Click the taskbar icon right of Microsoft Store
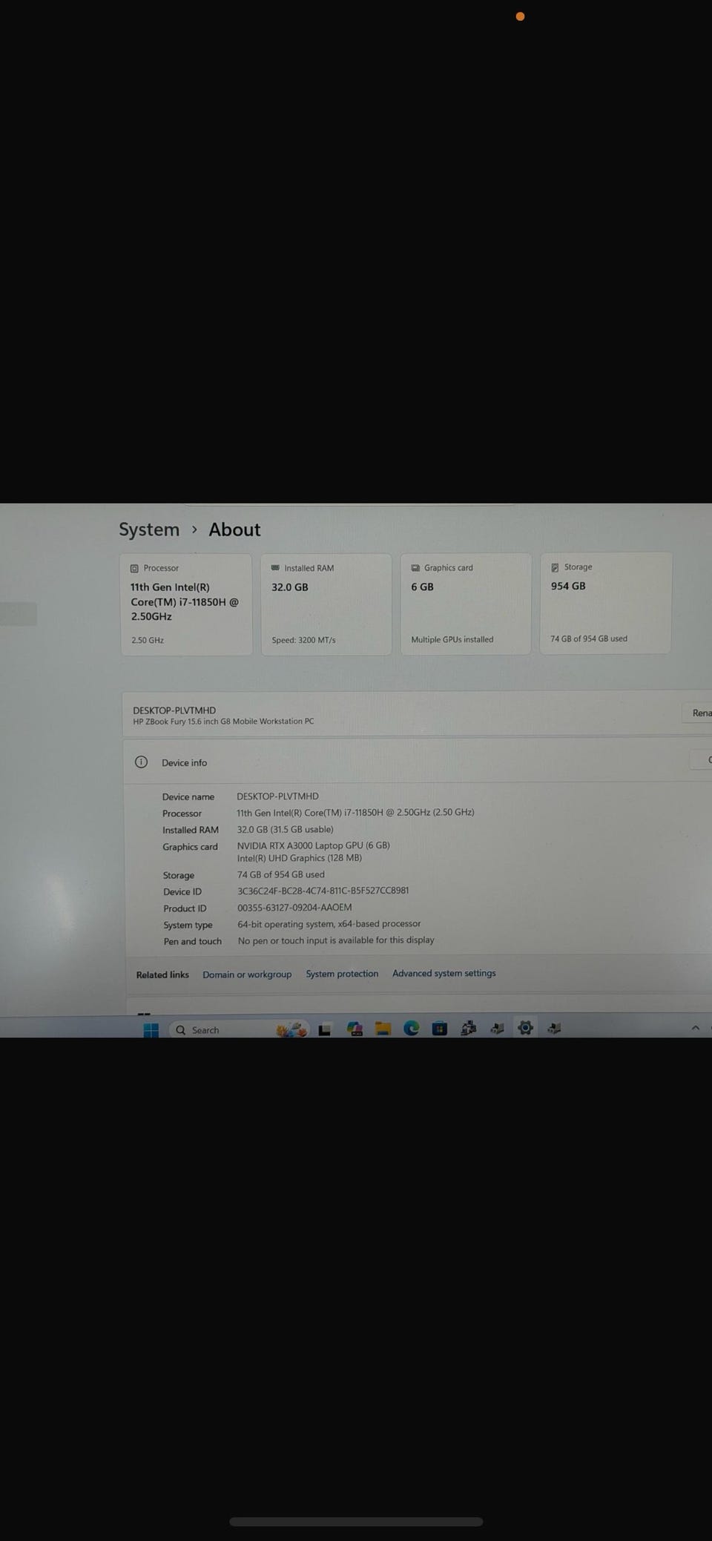 (x=468, y=1028)
